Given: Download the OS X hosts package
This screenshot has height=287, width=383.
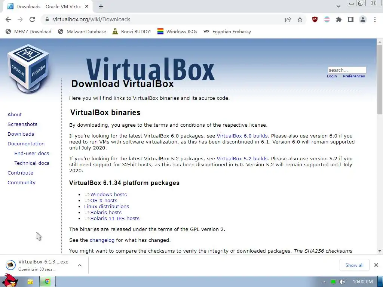Looking at the screenshot, I should pos(104,201).
